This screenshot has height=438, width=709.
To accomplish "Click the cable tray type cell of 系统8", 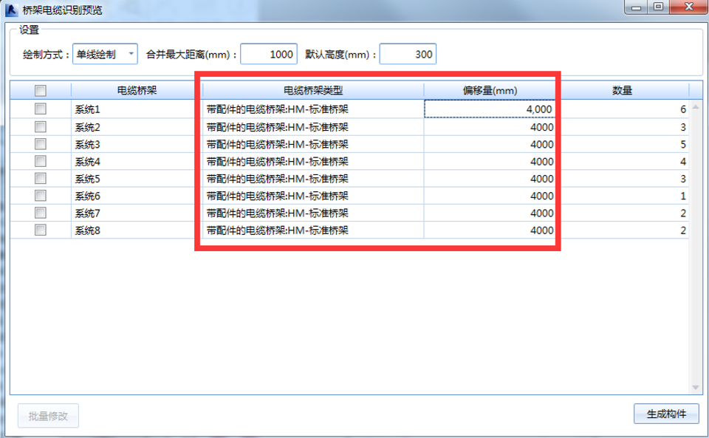I will coord(313,230).
